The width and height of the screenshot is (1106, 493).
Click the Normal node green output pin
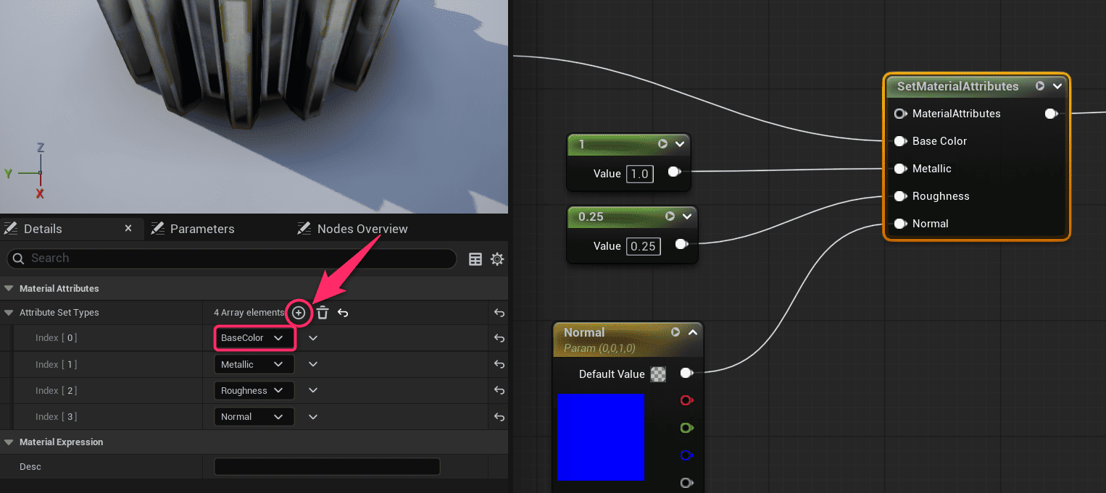[x=686, y=428]
